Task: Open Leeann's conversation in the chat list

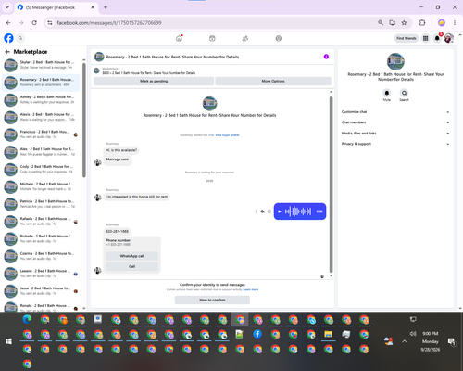Action: pyautogui.click(x=41, y=274)
